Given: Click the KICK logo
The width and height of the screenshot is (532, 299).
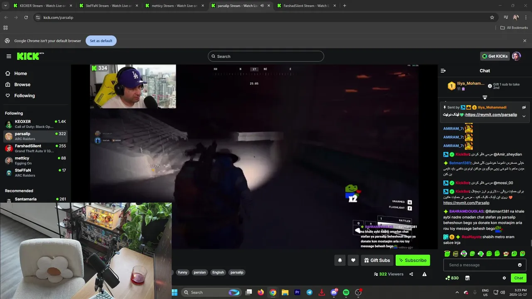Looking at the screenshot, I should (x=30, y=56).
